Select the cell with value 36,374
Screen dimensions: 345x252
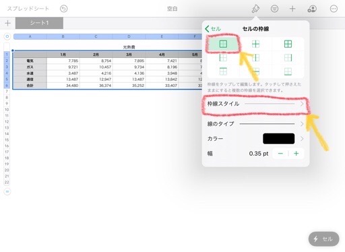pyautogui.click(x=96, y=86)
